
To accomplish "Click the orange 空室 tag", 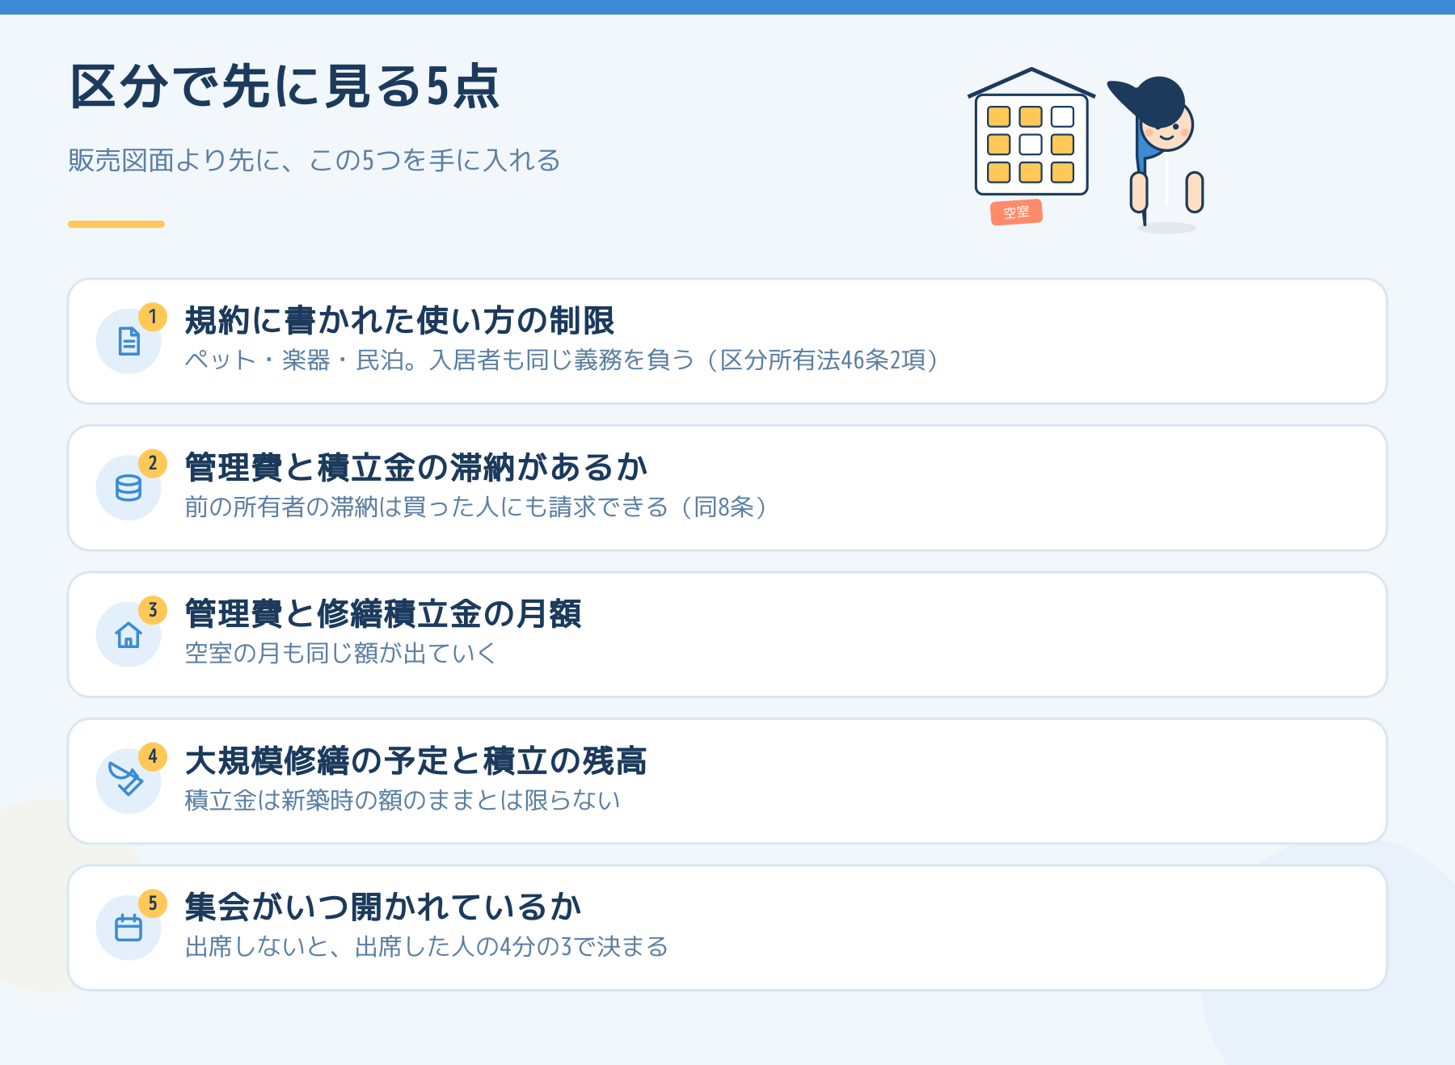I will tap(1017, 213).
